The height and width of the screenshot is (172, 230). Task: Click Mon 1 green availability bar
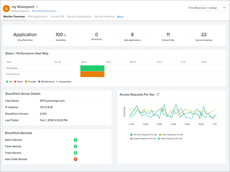92,68
